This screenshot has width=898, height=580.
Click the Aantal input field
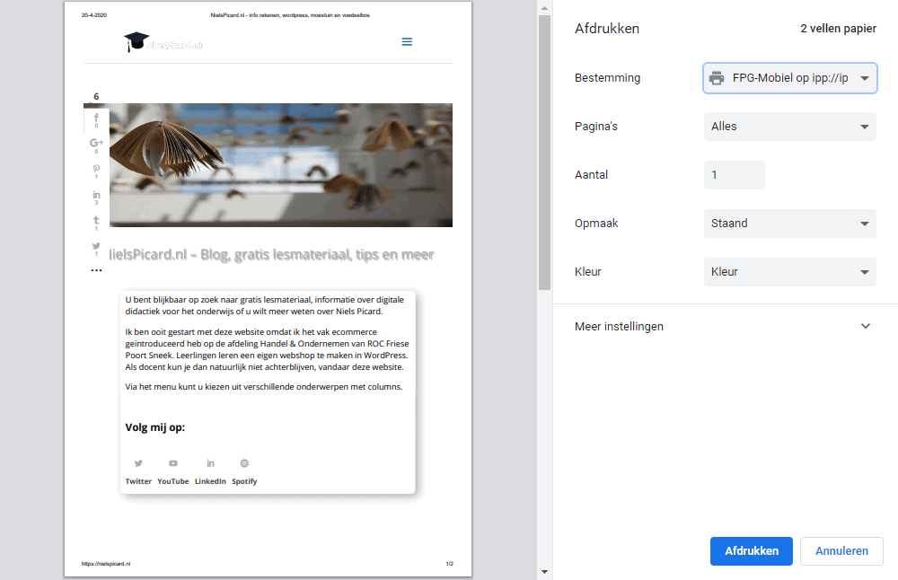(x=734, y=174)
